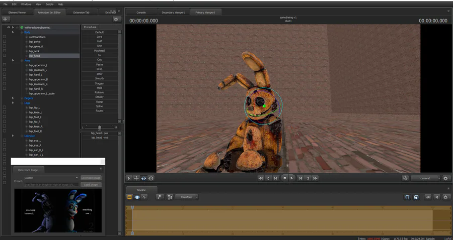The width and height of the screenshot is (453, 240).
Task: Toggle the first magnet snap icon
Action: pos(407,197)
